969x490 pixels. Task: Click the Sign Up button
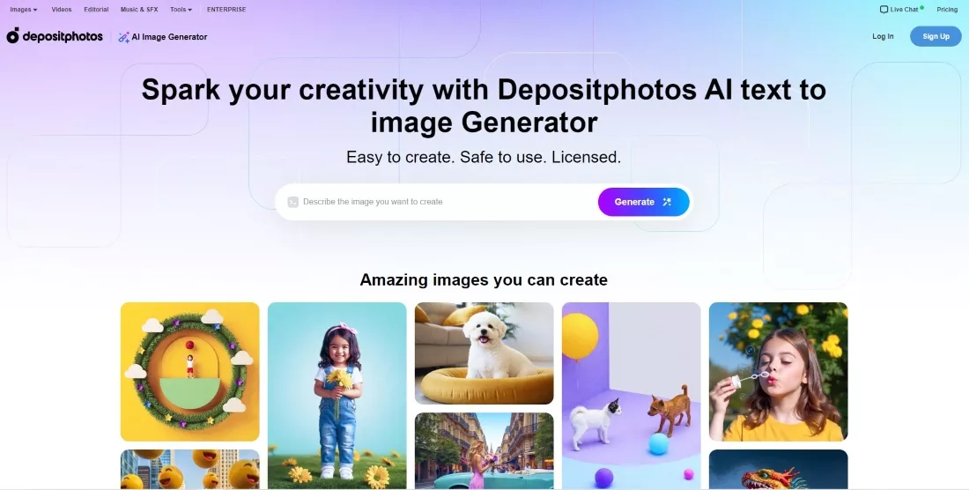click(x=936, y=36)
